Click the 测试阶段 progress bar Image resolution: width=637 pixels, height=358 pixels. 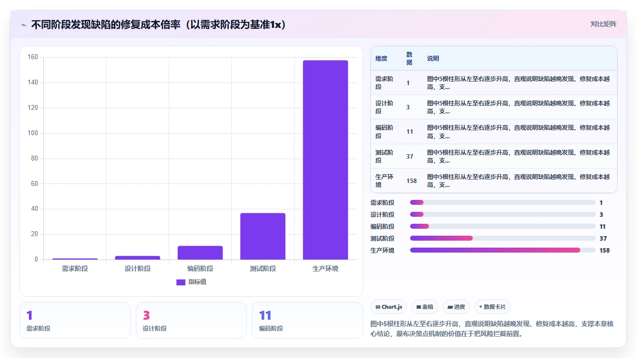(x=503, y=239)
